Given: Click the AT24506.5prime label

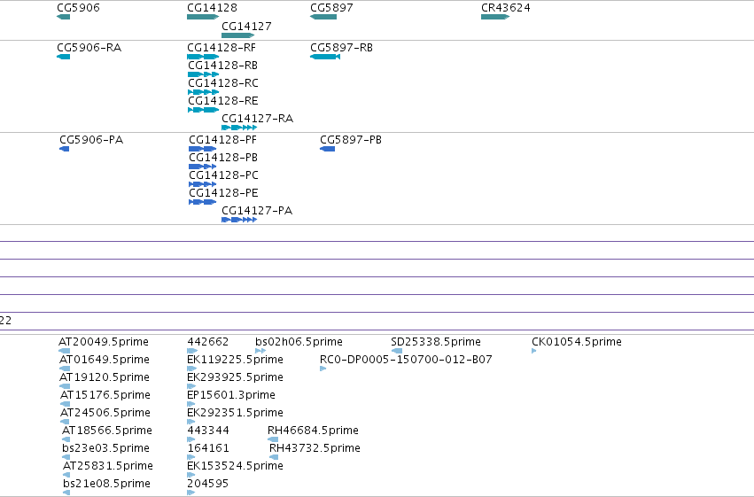Looking at the screenshot, I should pyautogui.click(x=105, y=413).
